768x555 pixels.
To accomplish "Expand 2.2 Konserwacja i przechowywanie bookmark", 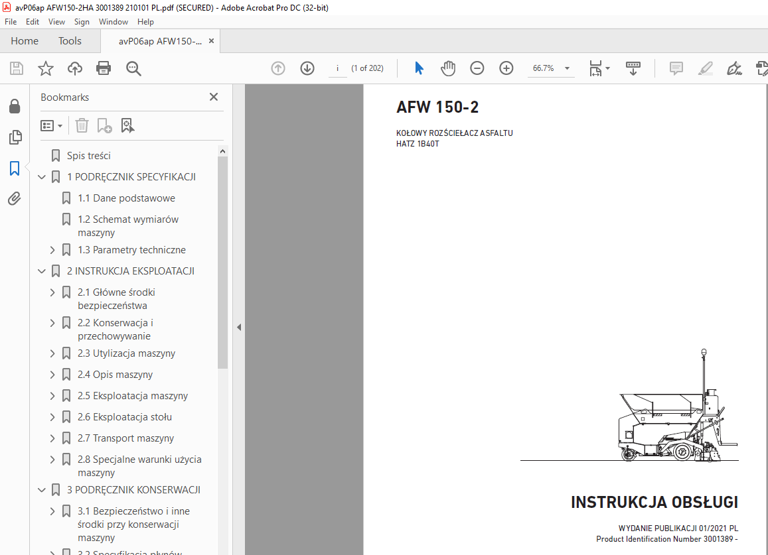I will pyautogui.click(x=52, y=323).
